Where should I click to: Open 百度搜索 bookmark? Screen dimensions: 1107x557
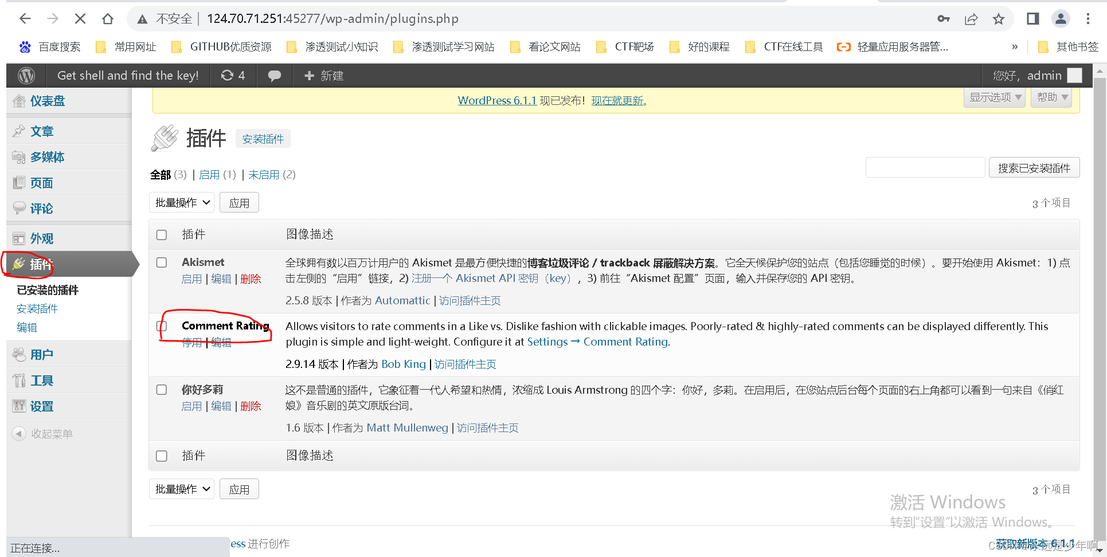(50, 47)
